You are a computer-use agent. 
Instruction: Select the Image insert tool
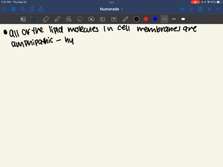point(103,19)
